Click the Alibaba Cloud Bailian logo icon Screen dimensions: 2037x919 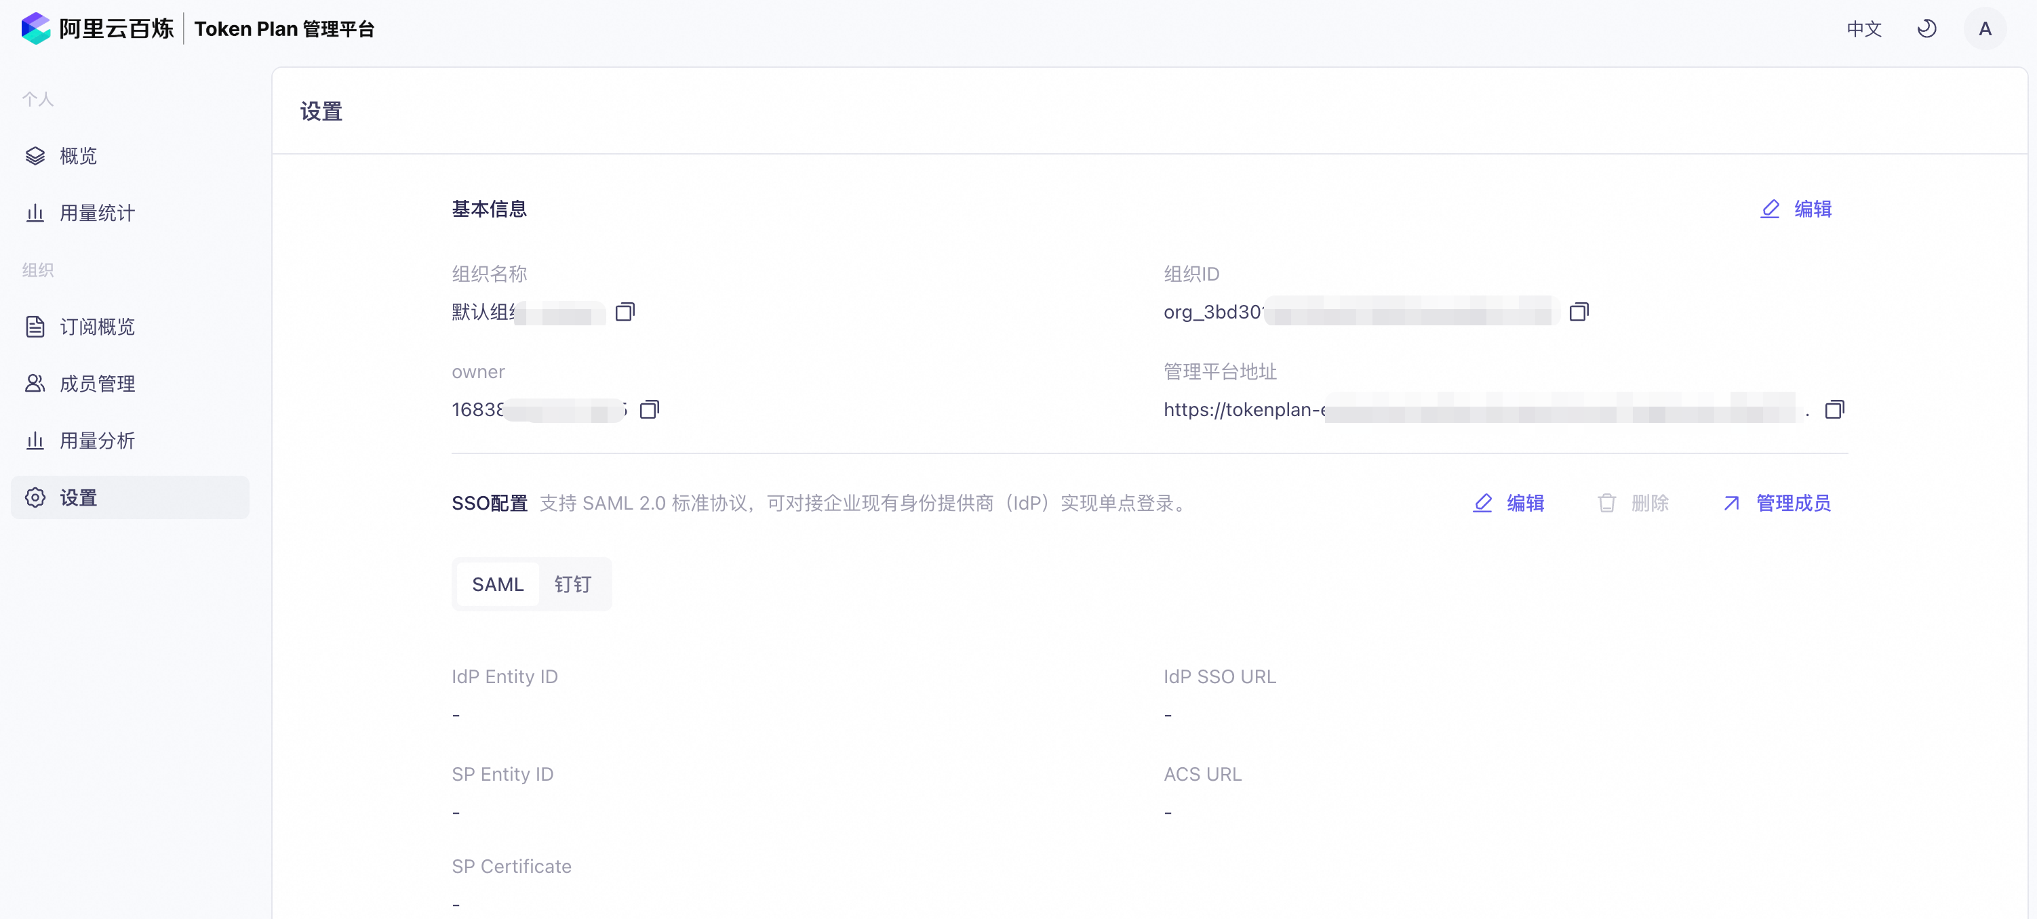tap(35, 28)
